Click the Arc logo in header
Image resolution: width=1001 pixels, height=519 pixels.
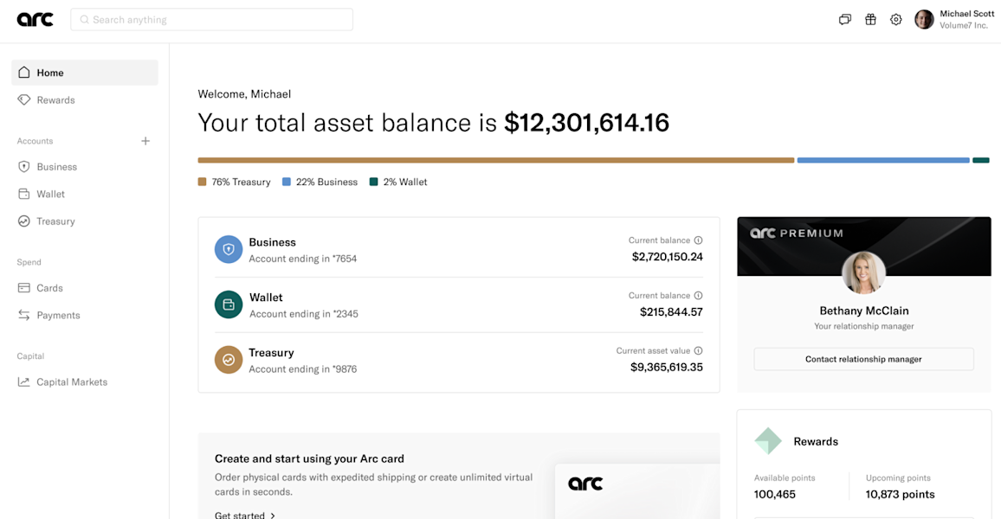click(x=36, y=20)
